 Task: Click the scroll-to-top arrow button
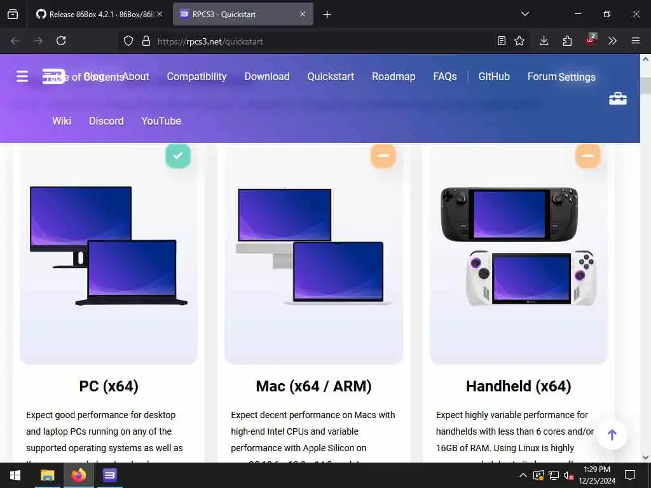[612, 435]
